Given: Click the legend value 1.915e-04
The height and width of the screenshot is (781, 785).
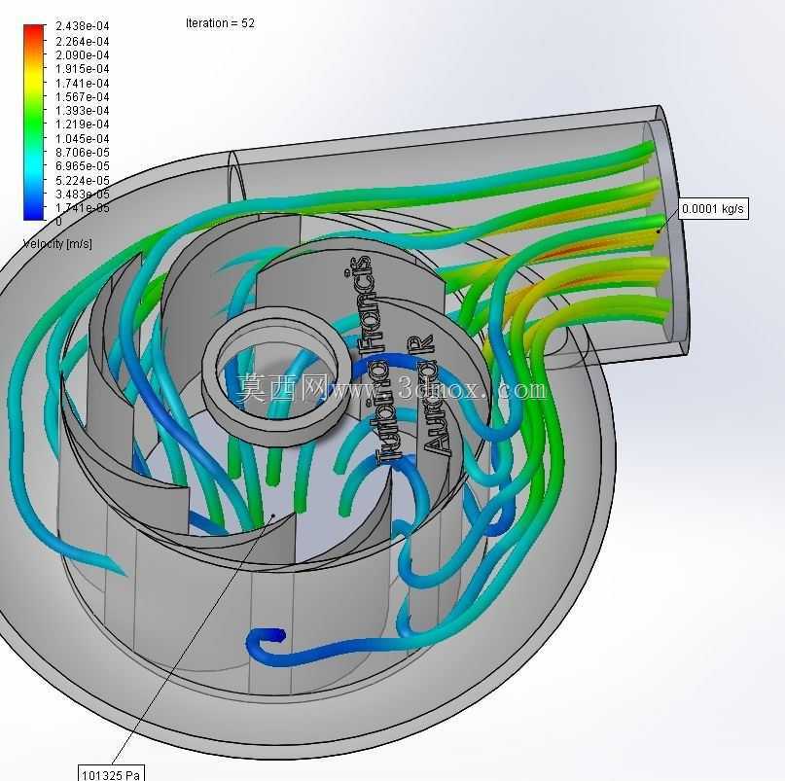Looking at the screenshot, I should coord(82,69).
